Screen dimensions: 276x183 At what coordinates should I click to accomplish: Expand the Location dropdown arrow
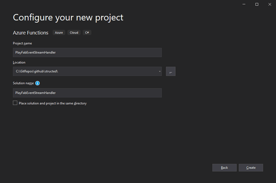(x=159, y=71)
